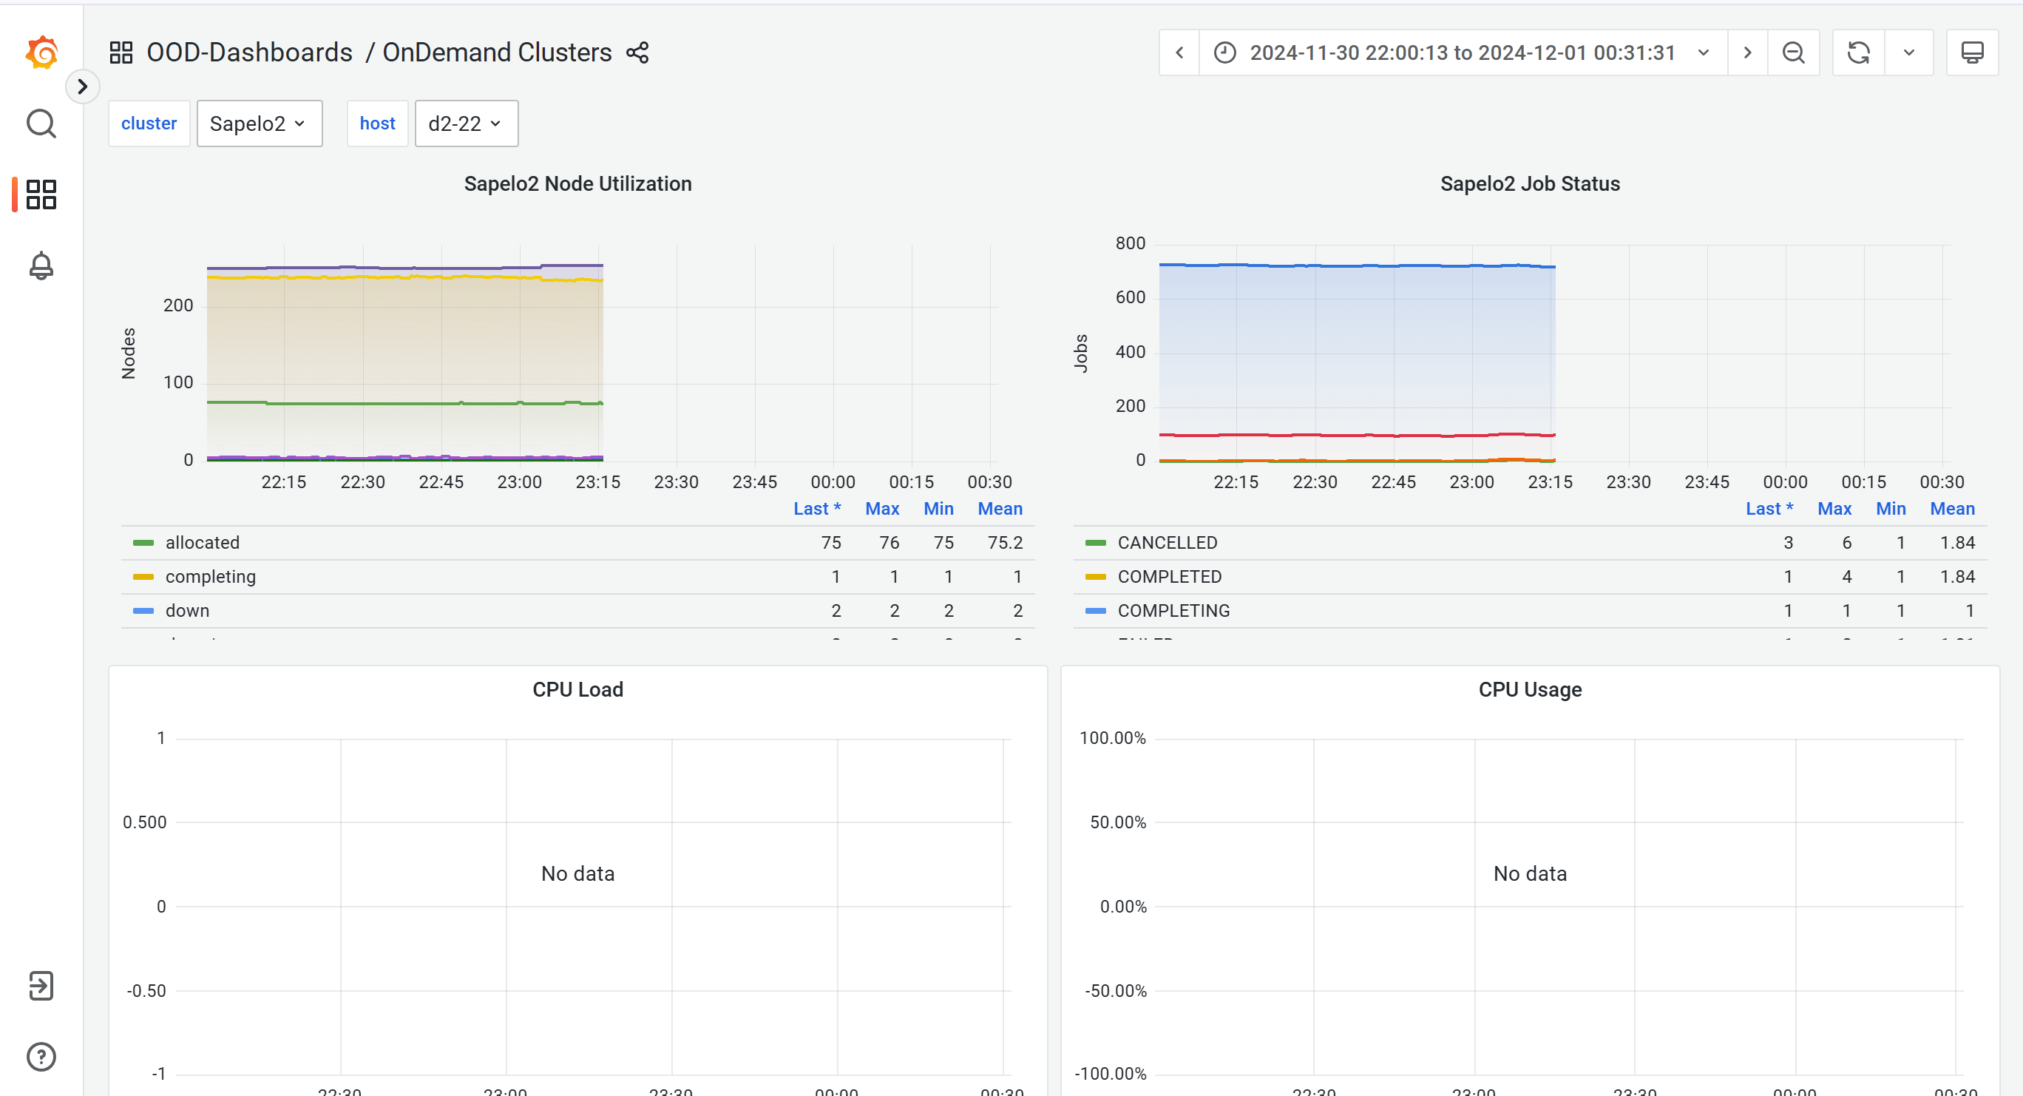The width and height of the screenshot is (2023, 1096).
Task: Cycle view mode with monitor icon
Action: pyautogui.click(x=1972, y=53)
